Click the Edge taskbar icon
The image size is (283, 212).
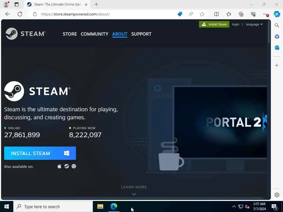(x=114, y=206)
